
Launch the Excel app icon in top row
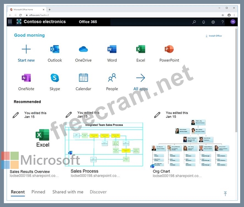(x=141, y=49)
